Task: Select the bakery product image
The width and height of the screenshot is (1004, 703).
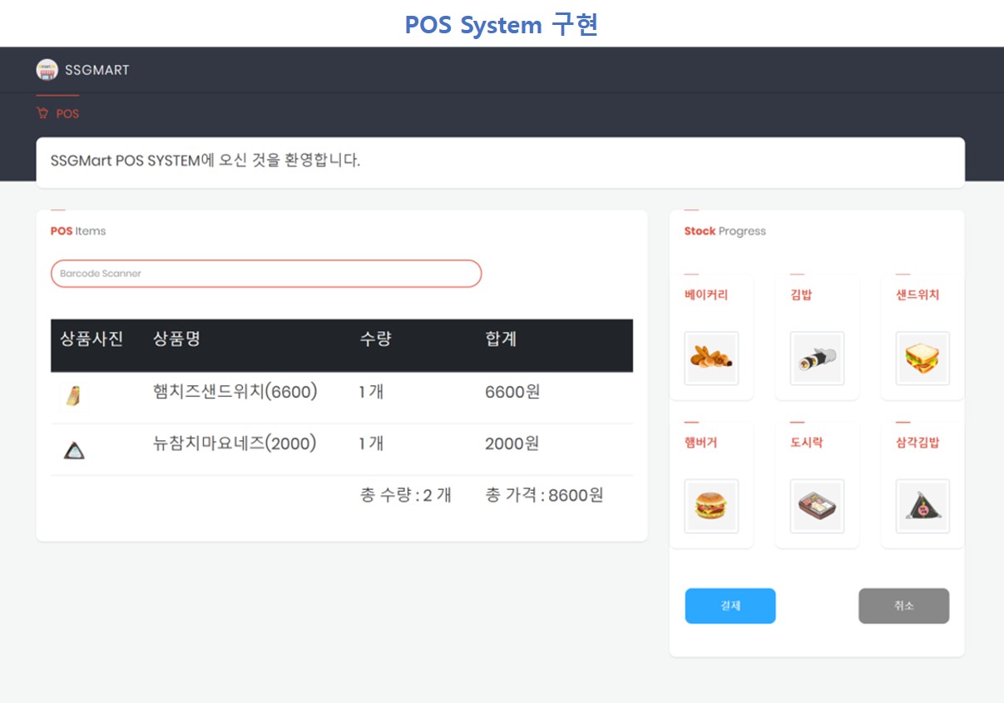Action: [x=711, y=359]
